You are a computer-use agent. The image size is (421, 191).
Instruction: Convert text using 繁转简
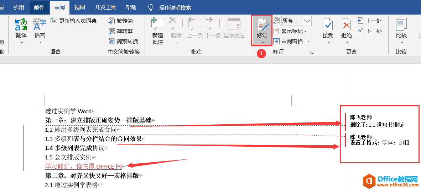point(121,21)
